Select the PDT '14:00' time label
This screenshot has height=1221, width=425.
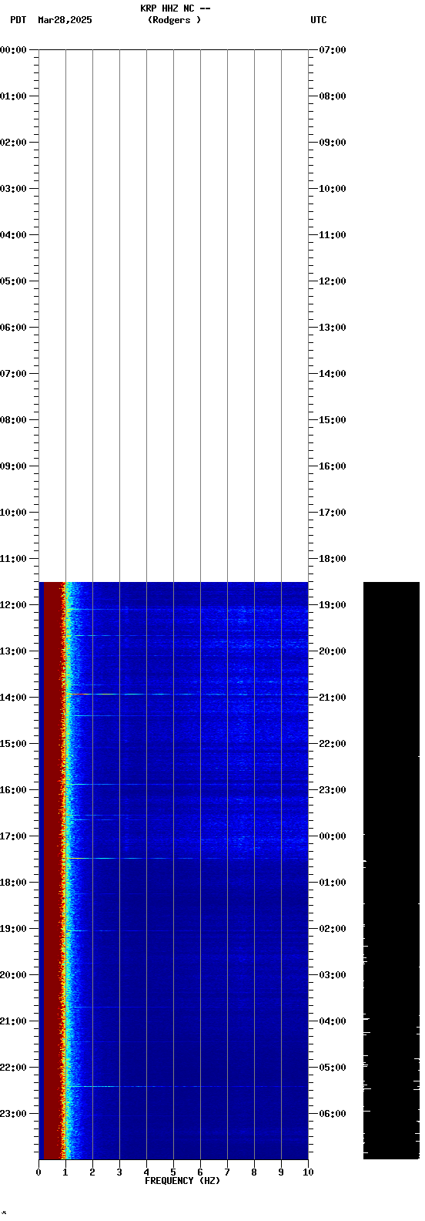13,698
